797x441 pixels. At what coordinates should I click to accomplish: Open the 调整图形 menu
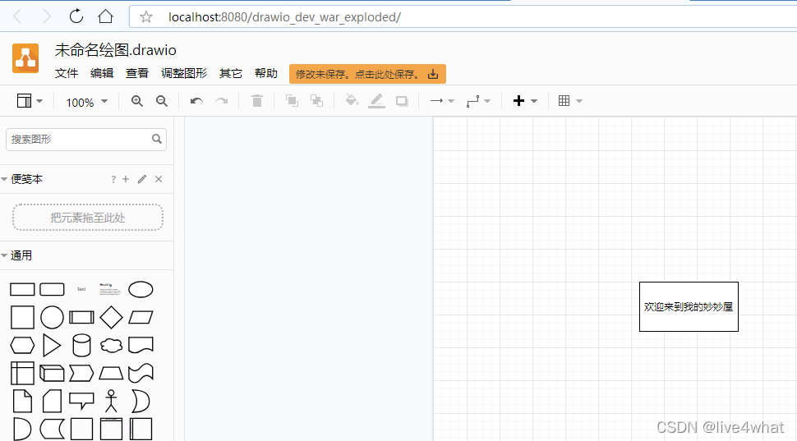click(x=184, y=73)
